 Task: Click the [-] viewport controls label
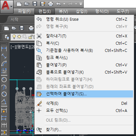13,47
